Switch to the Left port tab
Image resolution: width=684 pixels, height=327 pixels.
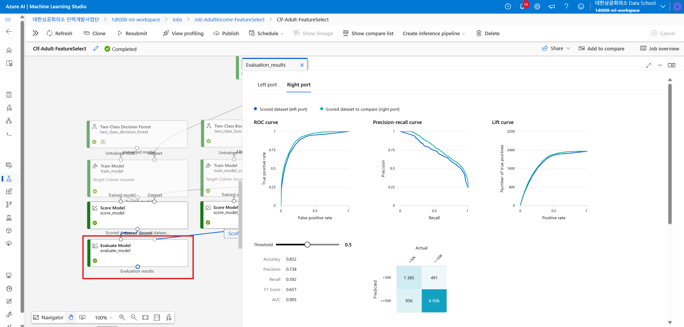tap(267, 85)
